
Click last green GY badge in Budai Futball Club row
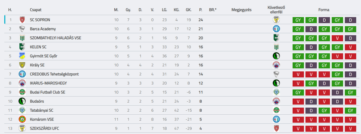pos(350,92)
